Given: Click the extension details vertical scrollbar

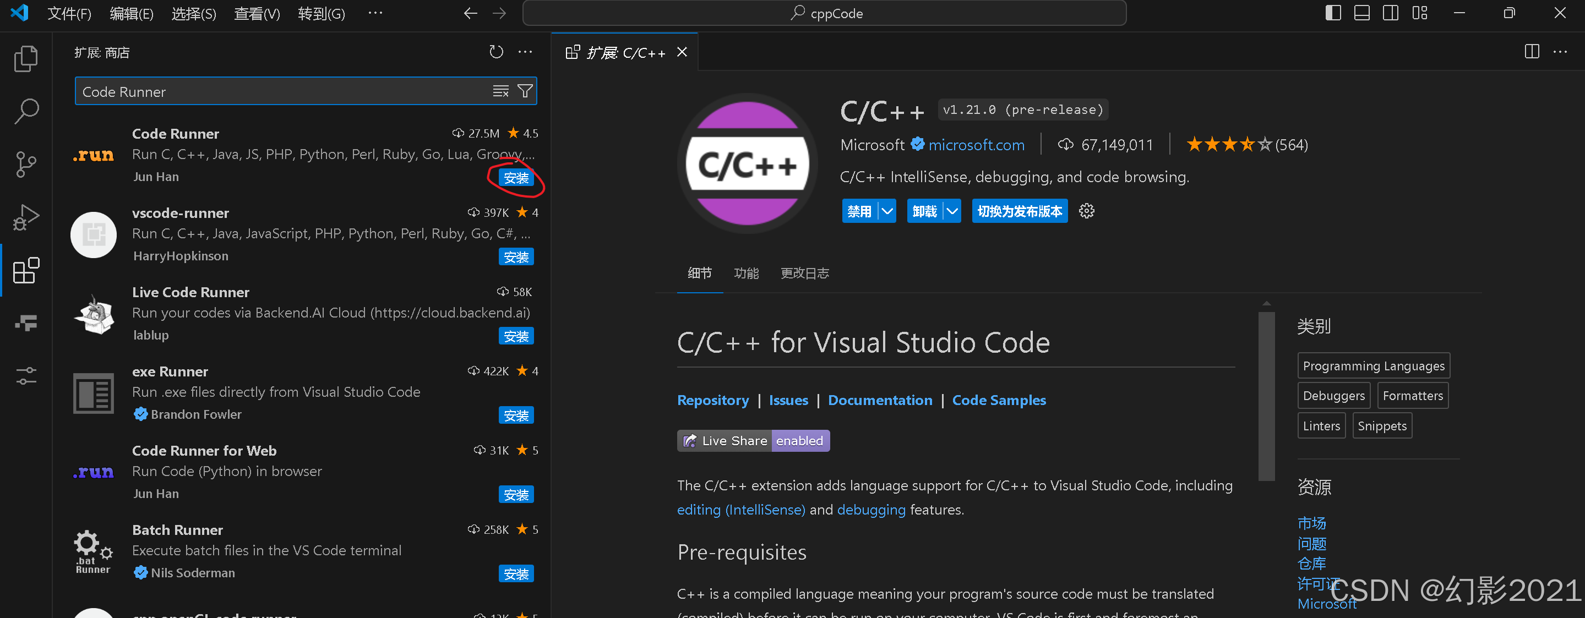Looking at the screenshot, I should [1266, 397].
